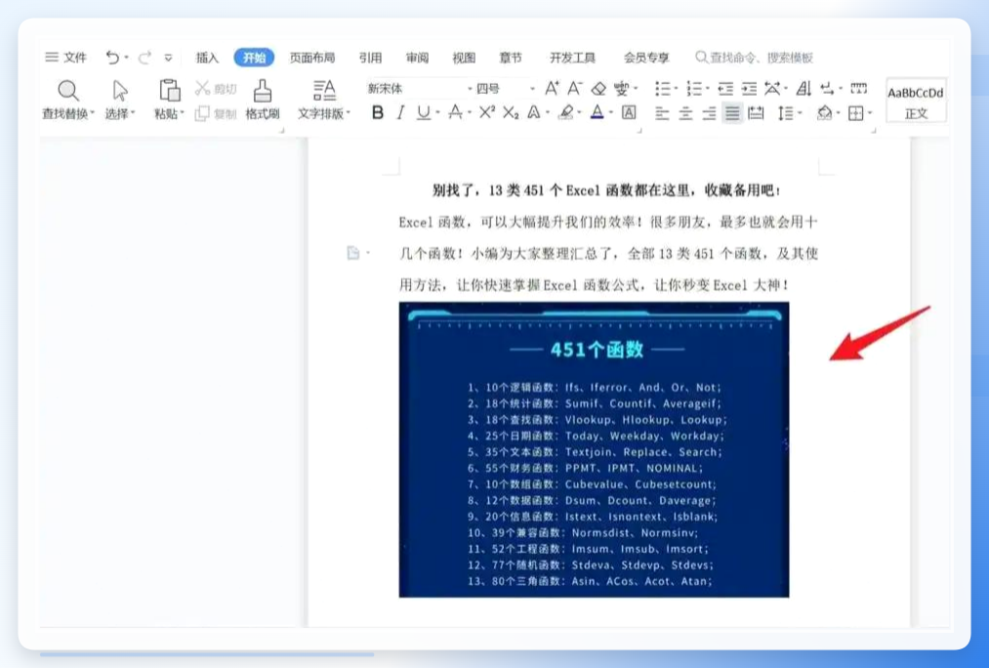The height and width of the screenshot is (668, 989).
Task: Click the clear formatting eraser icon
Action: (598, 88)
